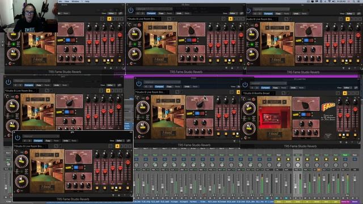Toggle blue square button in Booths Broad window
The width and height of the screenshot is (363, 204).
[303, 114]
